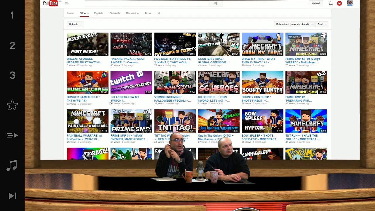This screenshot has width=375, height=211.
Task: Open the SG Heroes thumbnail
Action: [x=219, y=82]
